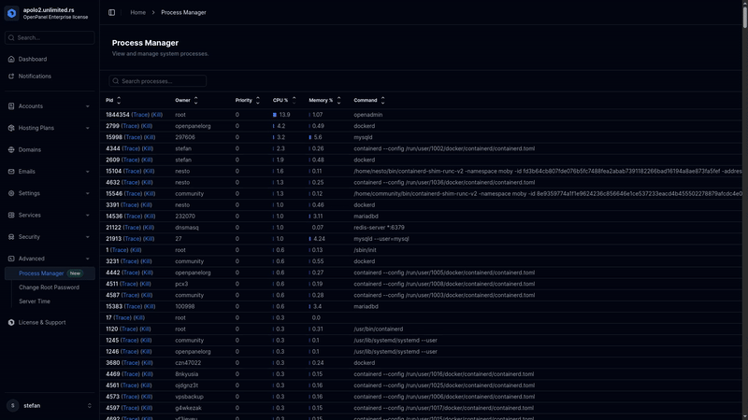This screenshot has width=748, height=420.
Task: Sort processes by CPU % arrows
Action: point(295,100)
